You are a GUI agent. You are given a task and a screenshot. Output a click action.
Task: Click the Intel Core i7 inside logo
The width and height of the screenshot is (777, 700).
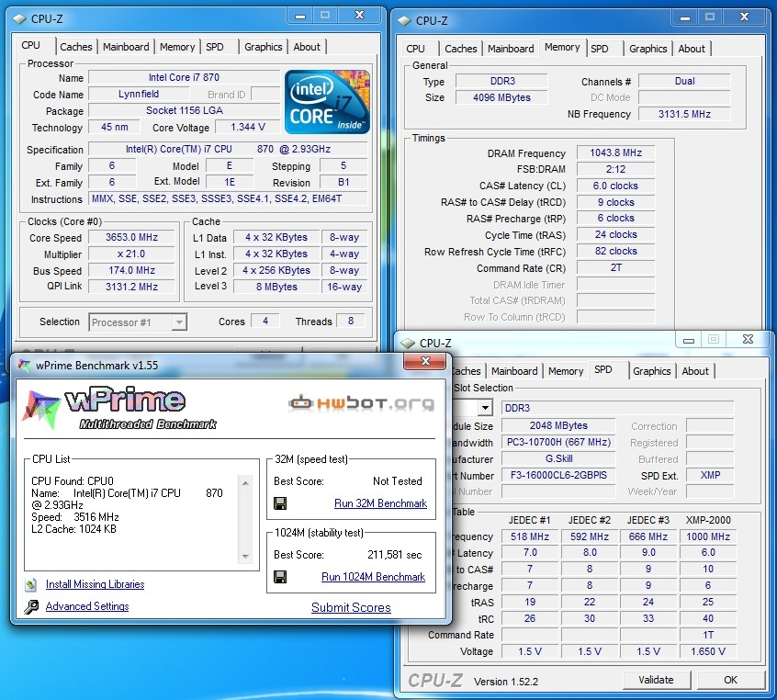pyautogui.click(x=327, y=102)
